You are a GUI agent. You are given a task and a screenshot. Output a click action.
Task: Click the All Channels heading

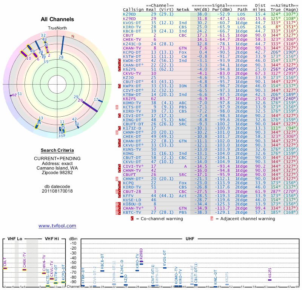tap(57, 19)
